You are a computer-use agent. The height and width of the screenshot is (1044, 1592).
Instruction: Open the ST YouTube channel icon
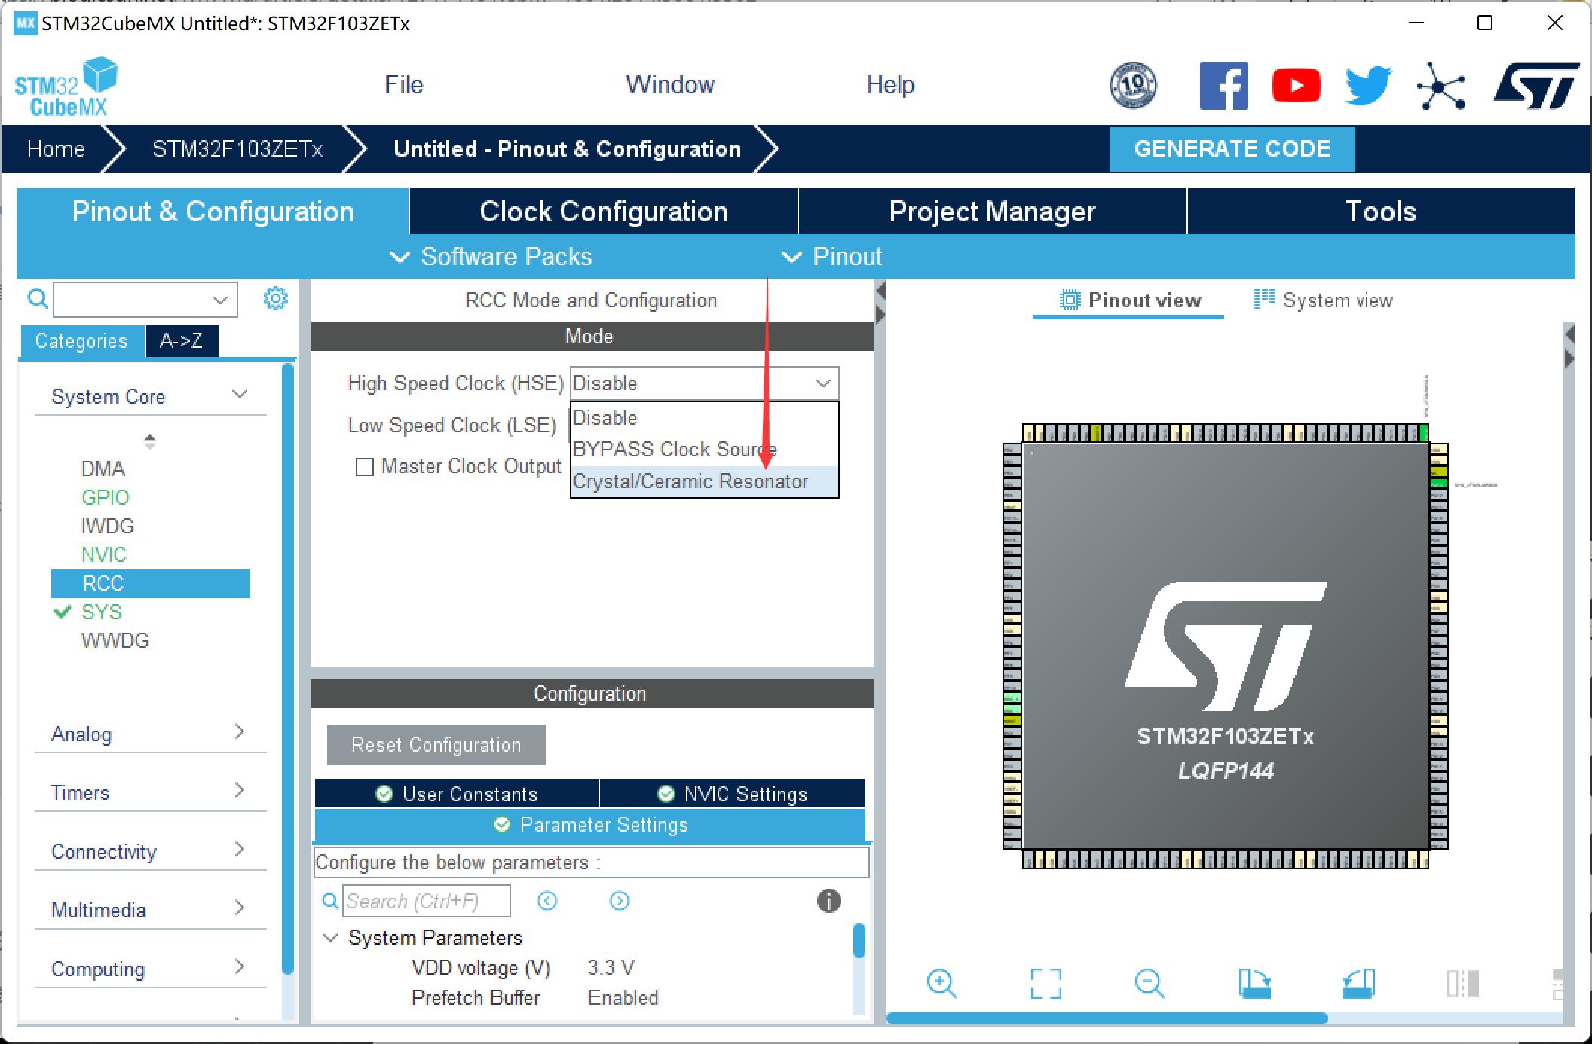click(1296, 85)
